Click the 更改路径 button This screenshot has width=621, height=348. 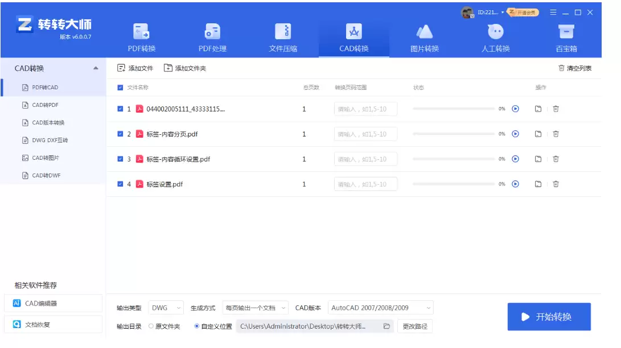coord(414,326)
